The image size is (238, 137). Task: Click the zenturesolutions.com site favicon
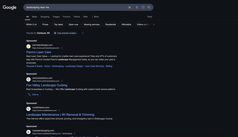pos(29,79)
